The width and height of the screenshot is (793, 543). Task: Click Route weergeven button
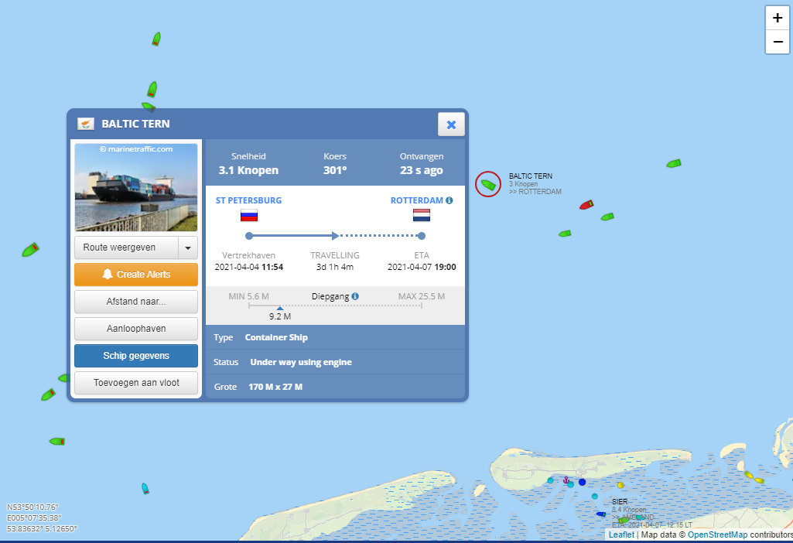(x=126, y=248)
